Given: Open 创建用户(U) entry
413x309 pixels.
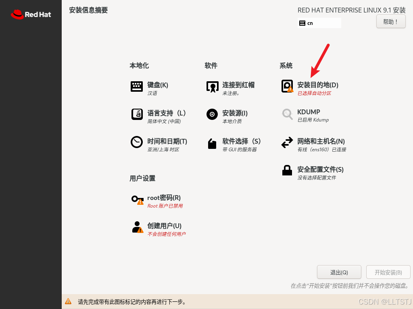Looking at the screenshot, I should (165, 226).
